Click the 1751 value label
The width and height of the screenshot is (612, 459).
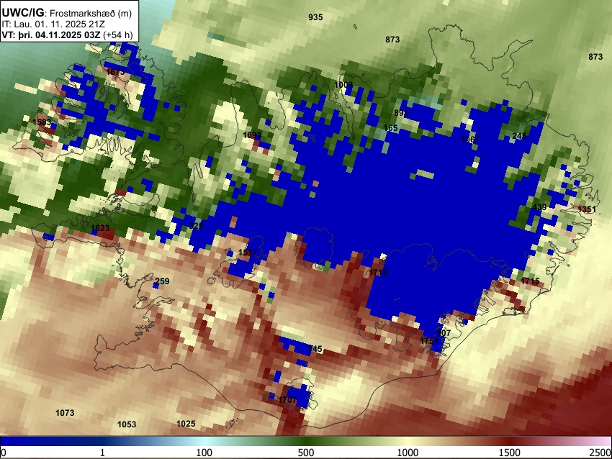click(429, 341)
